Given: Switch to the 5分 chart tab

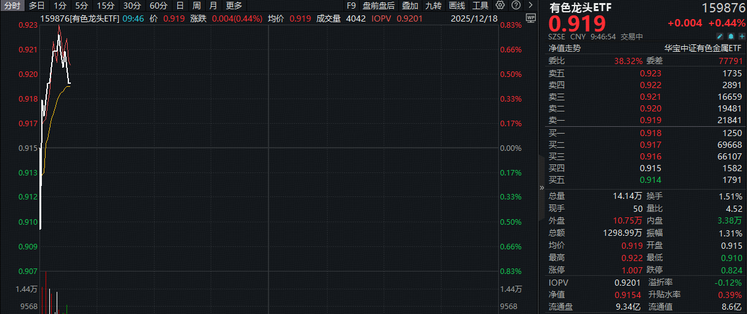Looking at the screenshot, I should pos(81,6).
